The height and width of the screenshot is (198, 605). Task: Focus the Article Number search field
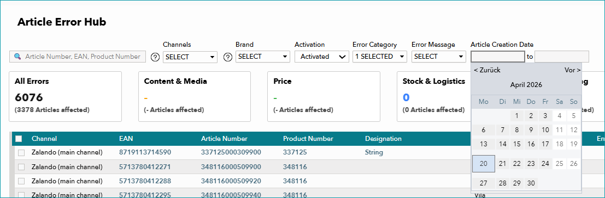coord(78,57)
